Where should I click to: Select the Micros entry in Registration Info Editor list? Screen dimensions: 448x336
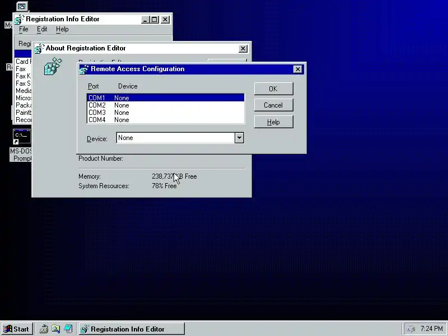point(24,98)
